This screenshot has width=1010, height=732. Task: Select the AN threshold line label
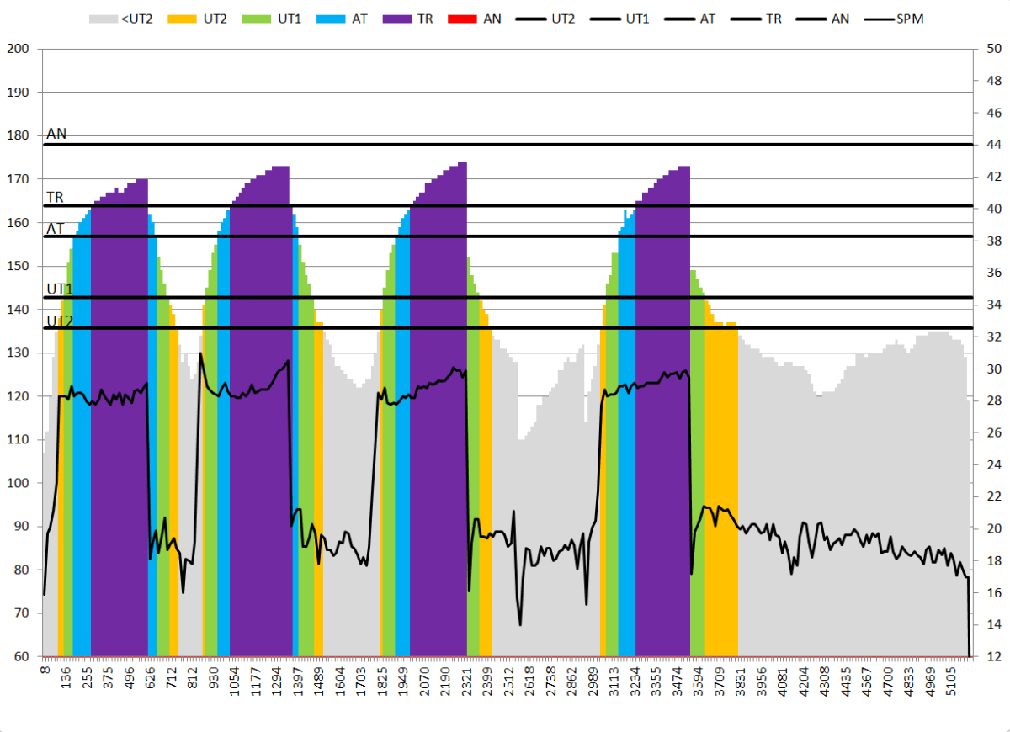point(56,134)
